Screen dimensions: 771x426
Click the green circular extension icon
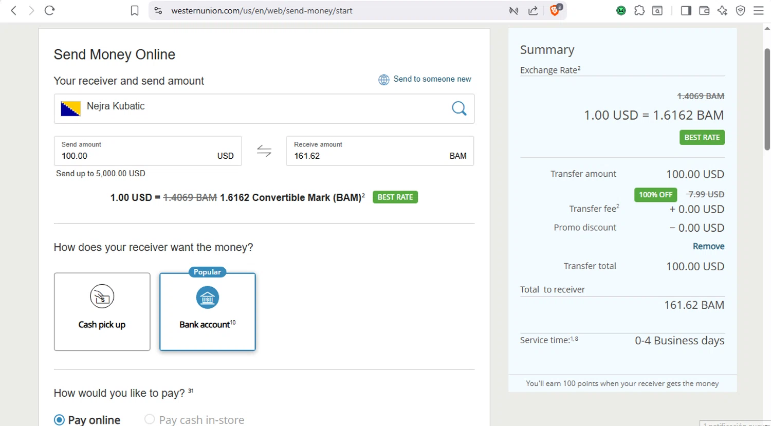point(621,10)
